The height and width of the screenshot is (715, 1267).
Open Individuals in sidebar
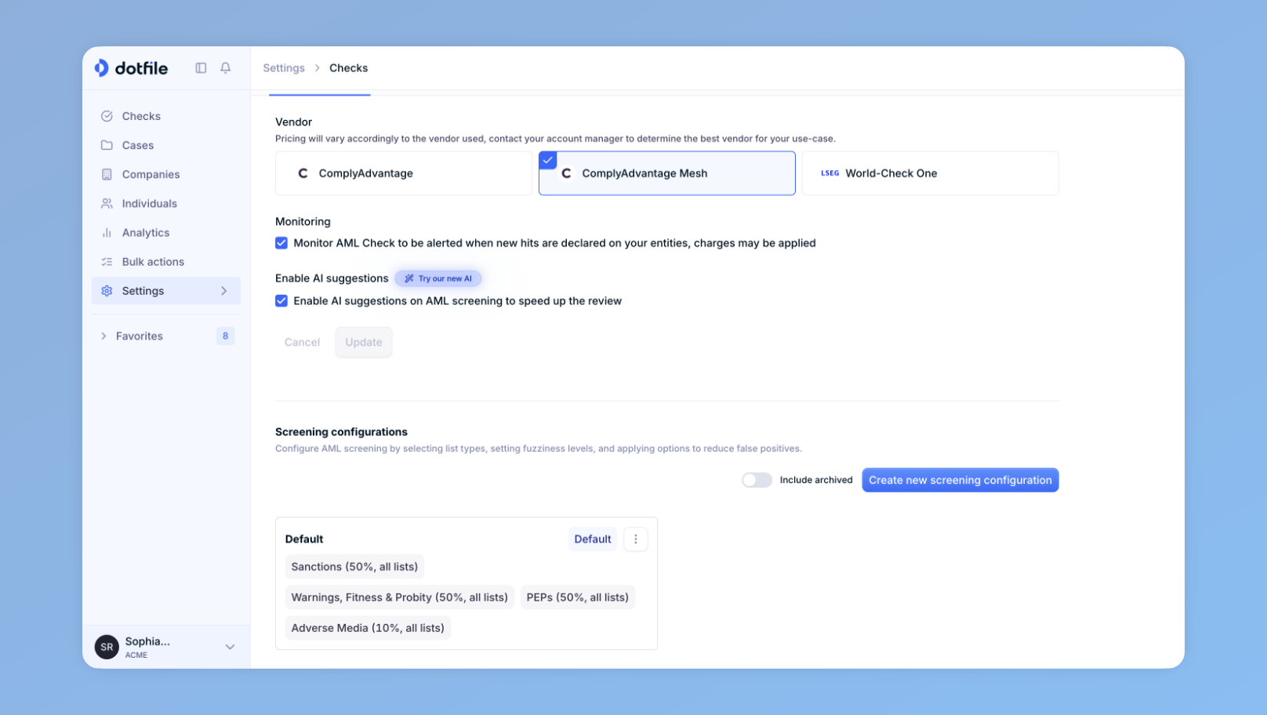(x=166, y=203)
